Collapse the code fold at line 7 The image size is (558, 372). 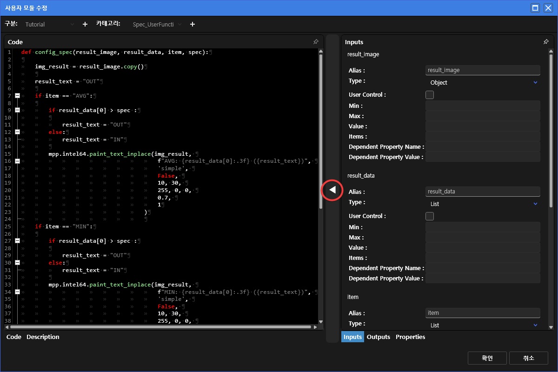(18, 96)
